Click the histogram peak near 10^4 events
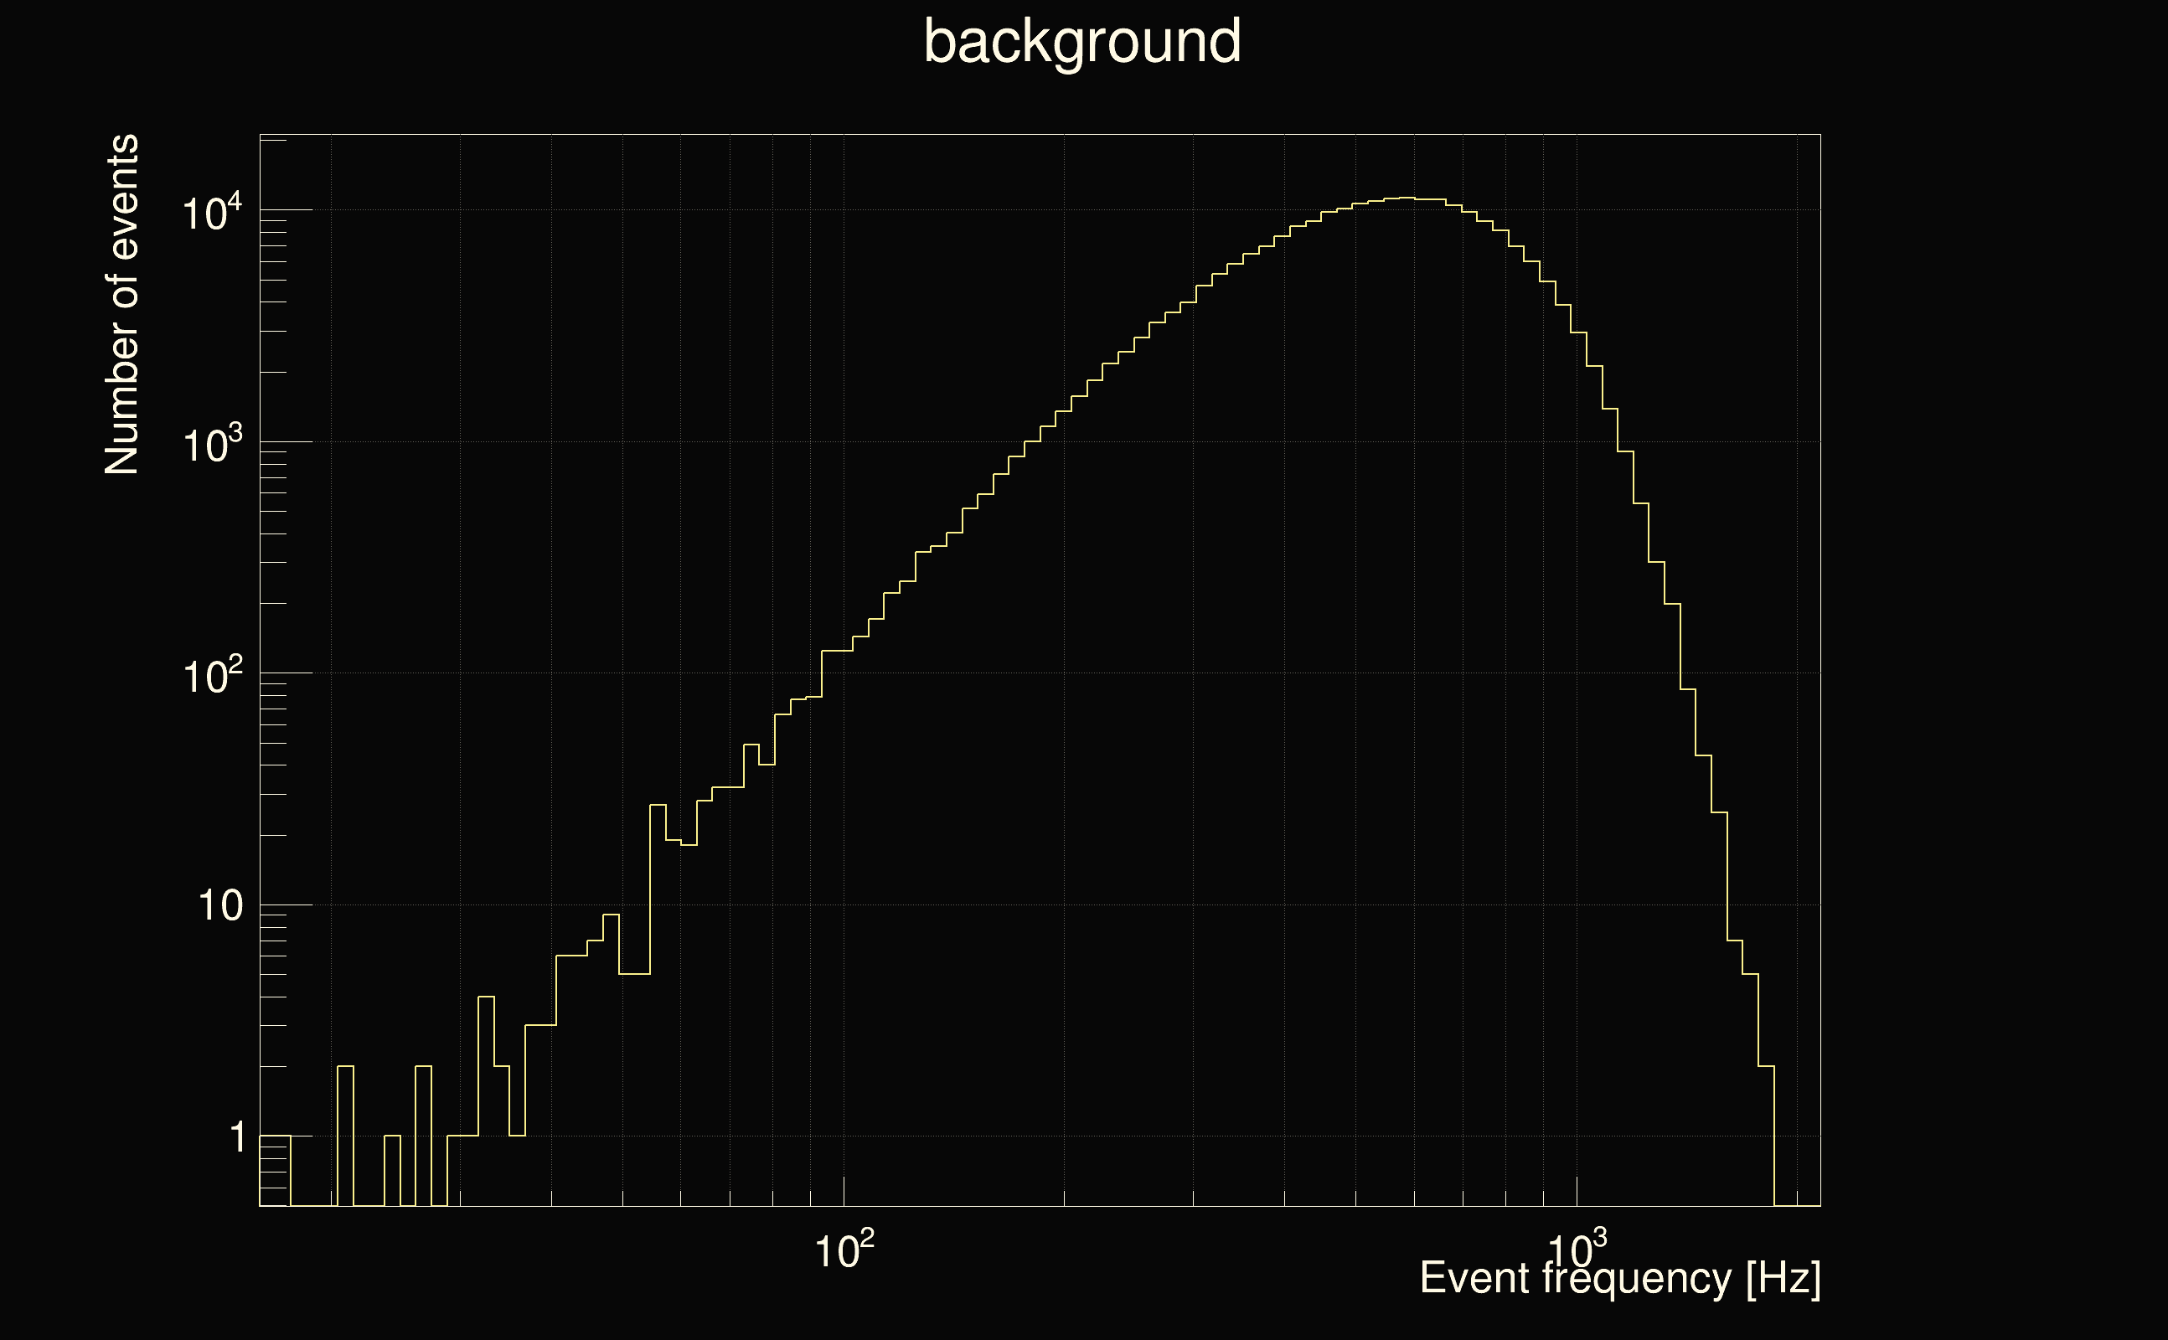The width and height of the screenshot is (2168, 1340). 1407,198
